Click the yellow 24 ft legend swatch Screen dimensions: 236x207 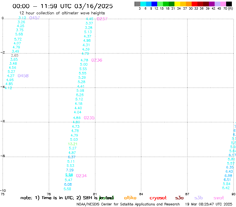(177, 4)
